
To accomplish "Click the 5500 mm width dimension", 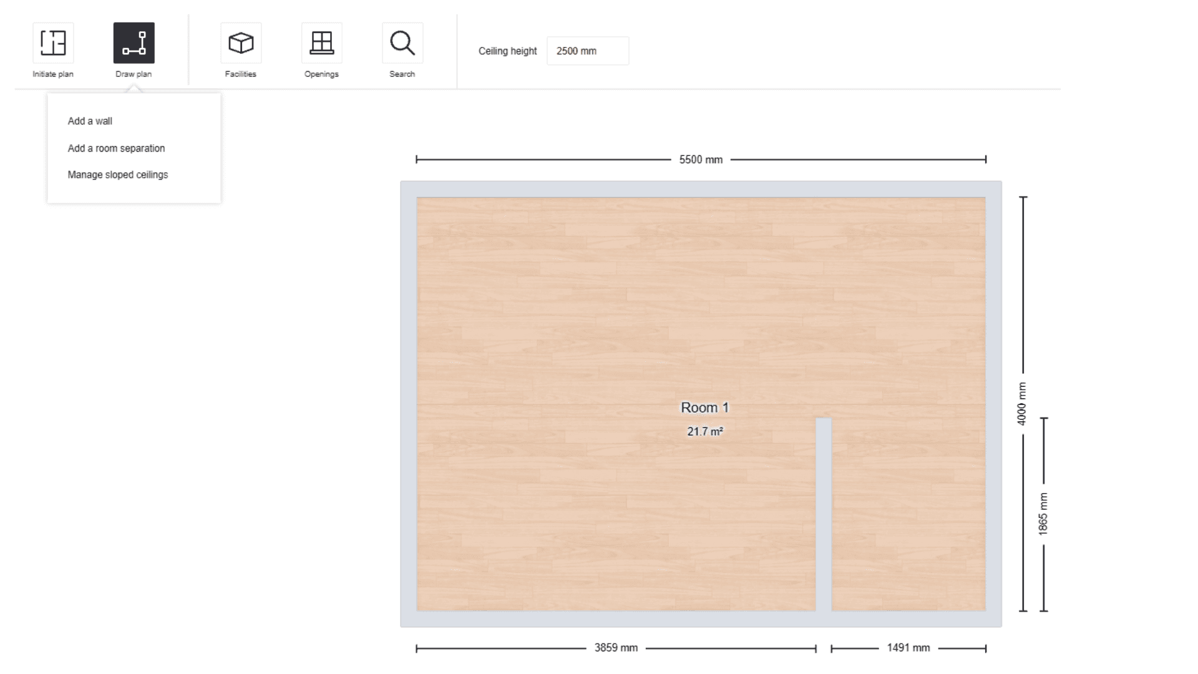I will [701, 160].
